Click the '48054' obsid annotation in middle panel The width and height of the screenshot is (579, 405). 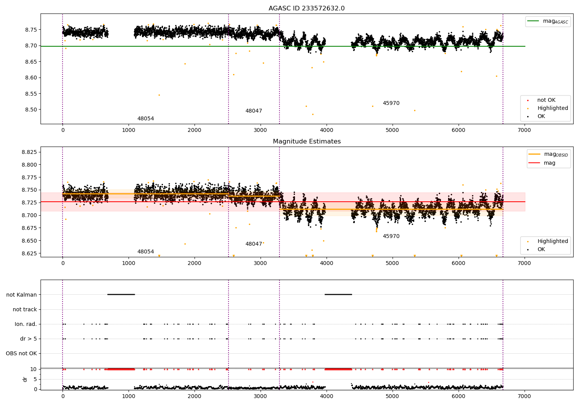(x=146, y=251)
